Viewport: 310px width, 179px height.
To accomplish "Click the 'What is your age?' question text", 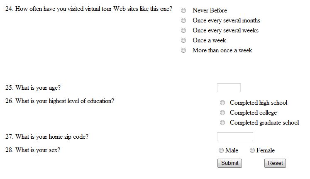I will pos(33,88).
